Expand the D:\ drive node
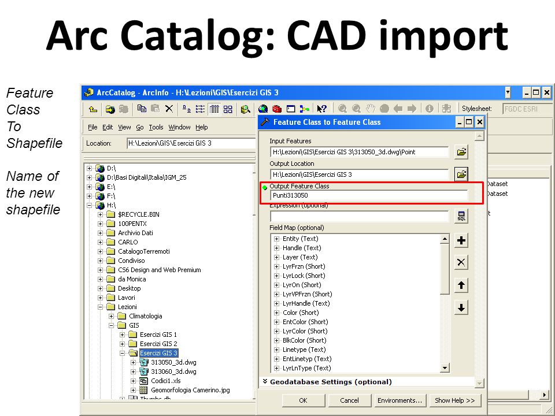This screenshot has width=555, height=416. click(x=89, y=168)
